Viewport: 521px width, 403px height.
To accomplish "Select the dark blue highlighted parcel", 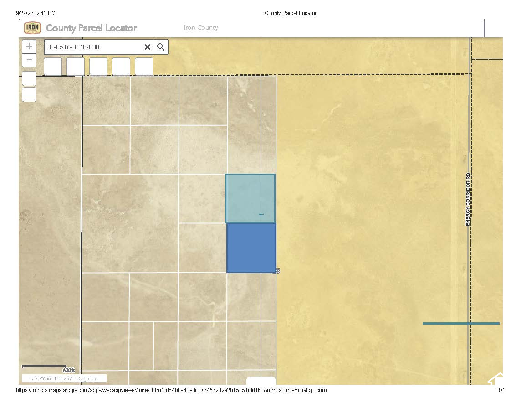I will (x=251, y=248).
